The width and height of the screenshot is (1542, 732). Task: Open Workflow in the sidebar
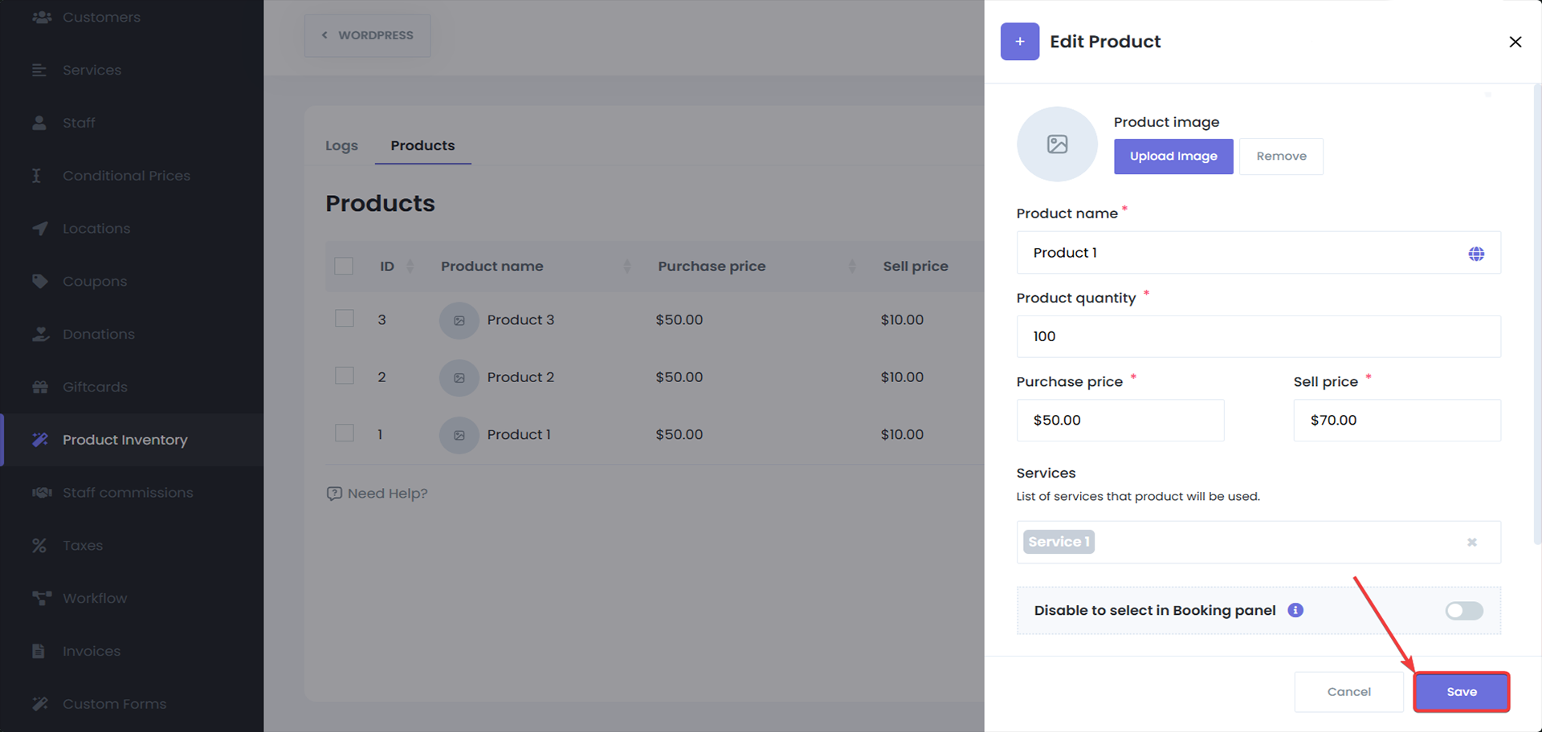point(94,599)
